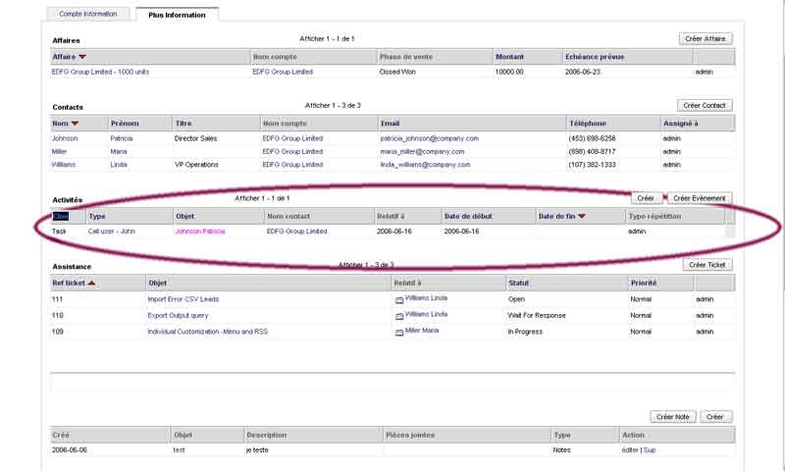Image resolution: width=785 pixels, height=471 pixels.
Task: Click the Créer Note button
Action: (672, 417)
